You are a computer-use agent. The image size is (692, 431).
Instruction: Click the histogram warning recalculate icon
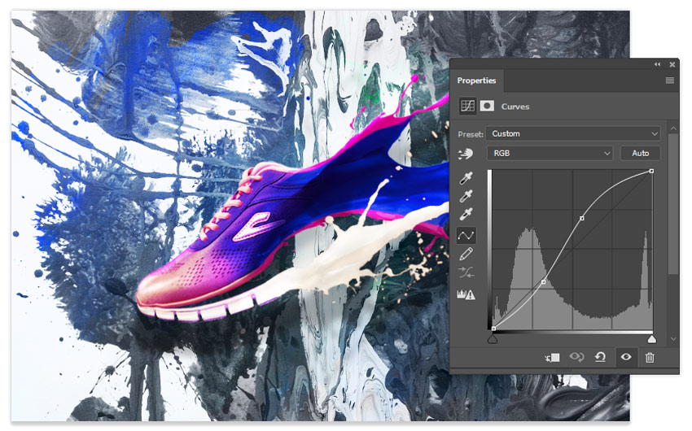point(466,294)
